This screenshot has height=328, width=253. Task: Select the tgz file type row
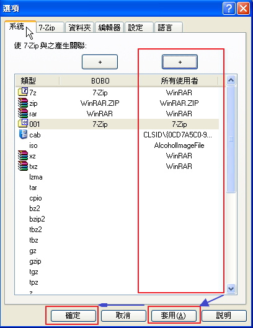[117, 272]
